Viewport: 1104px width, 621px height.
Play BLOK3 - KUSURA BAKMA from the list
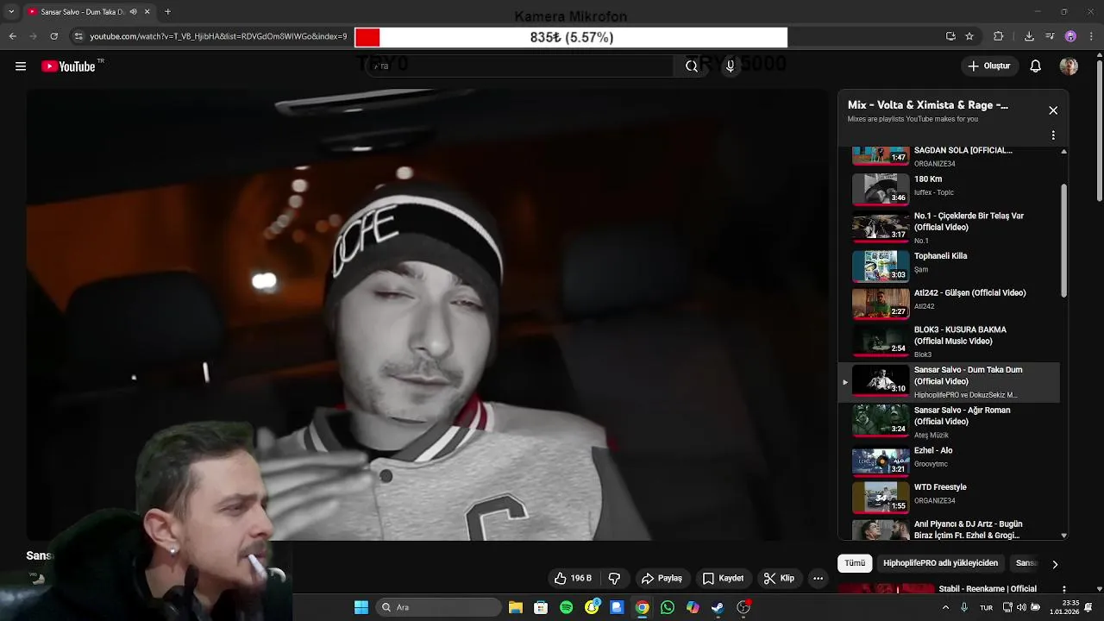[949, 341]
